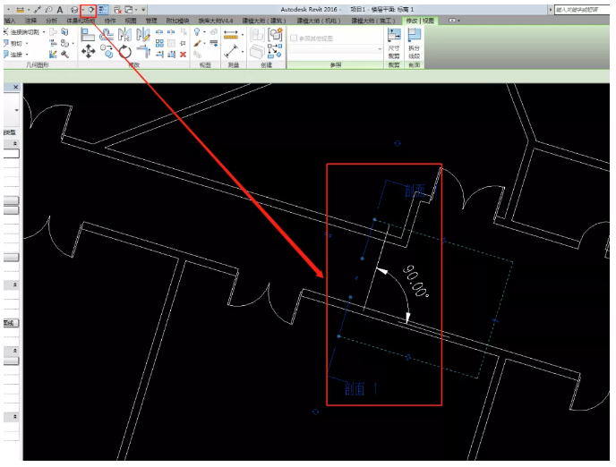
Task: Click the section line break gap control
Action: click(356, 278)
